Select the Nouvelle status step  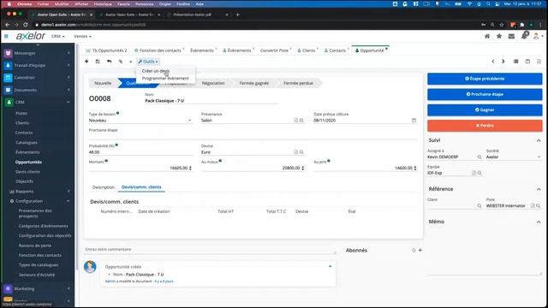(103, 83)
